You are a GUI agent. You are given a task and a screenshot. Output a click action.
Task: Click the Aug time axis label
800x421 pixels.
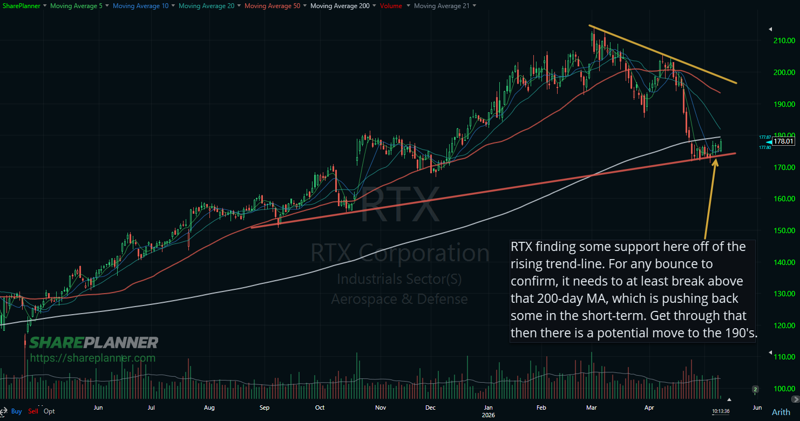coord(209,408)
